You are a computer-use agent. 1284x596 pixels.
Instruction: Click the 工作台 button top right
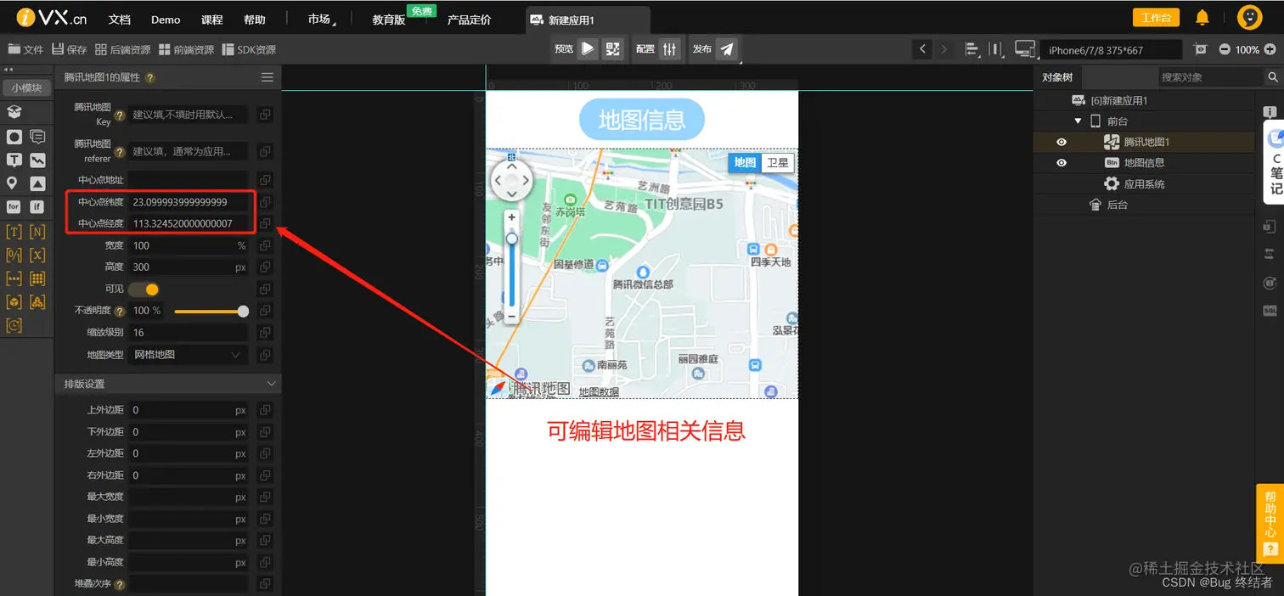click(x=1156, y=16)
